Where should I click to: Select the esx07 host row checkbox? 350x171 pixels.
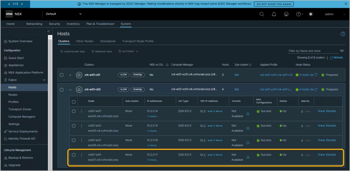(x=73, y=155)
